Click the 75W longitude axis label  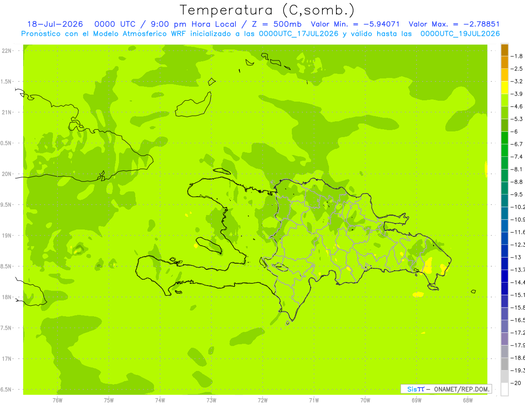[109, 400]
